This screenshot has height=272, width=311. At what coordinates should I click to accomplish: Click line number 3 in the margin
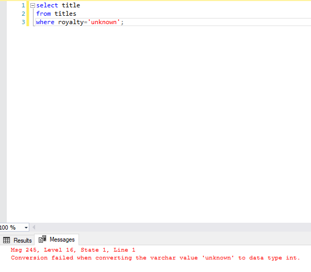point(24,22)
